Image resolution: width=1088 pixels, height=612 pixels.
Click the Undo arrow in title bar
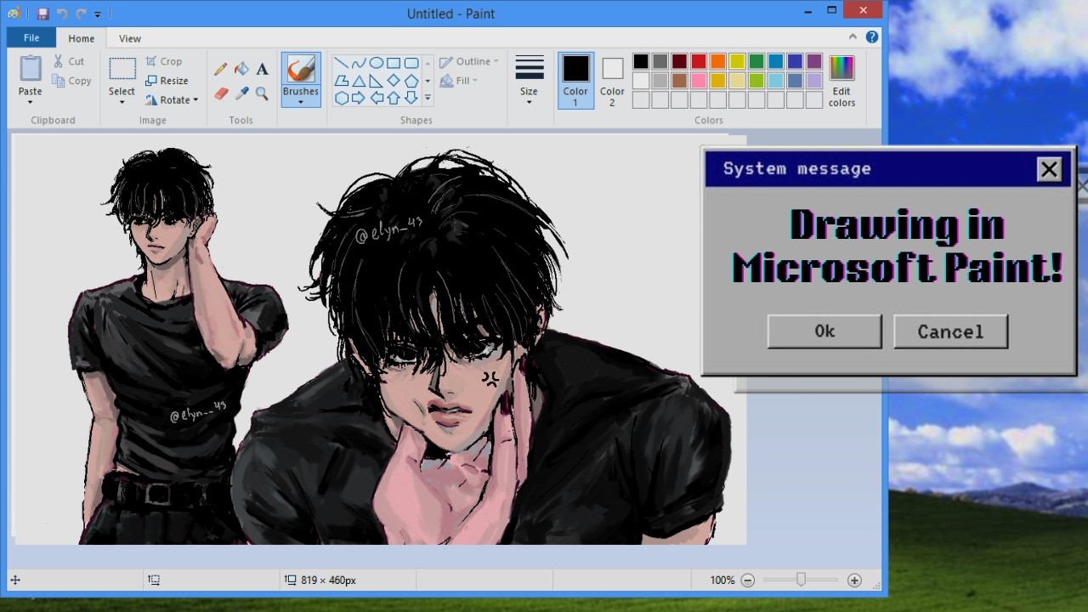pyautogui.click(x=62, y=14)
